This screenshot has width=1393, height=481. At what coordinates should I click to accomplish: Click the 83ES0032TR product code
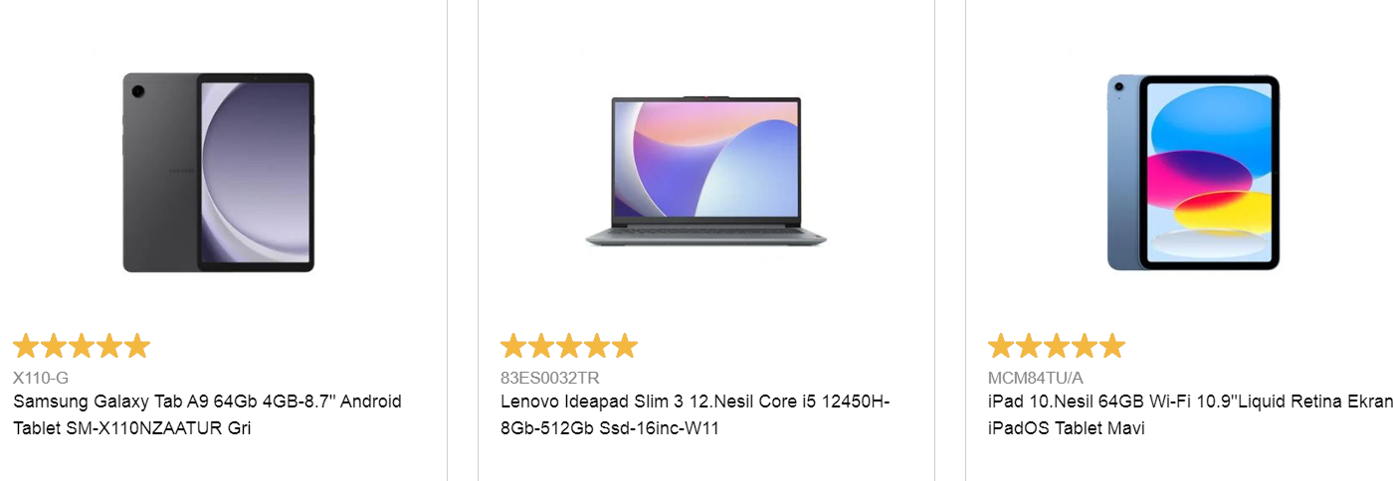tap(550, 378)
